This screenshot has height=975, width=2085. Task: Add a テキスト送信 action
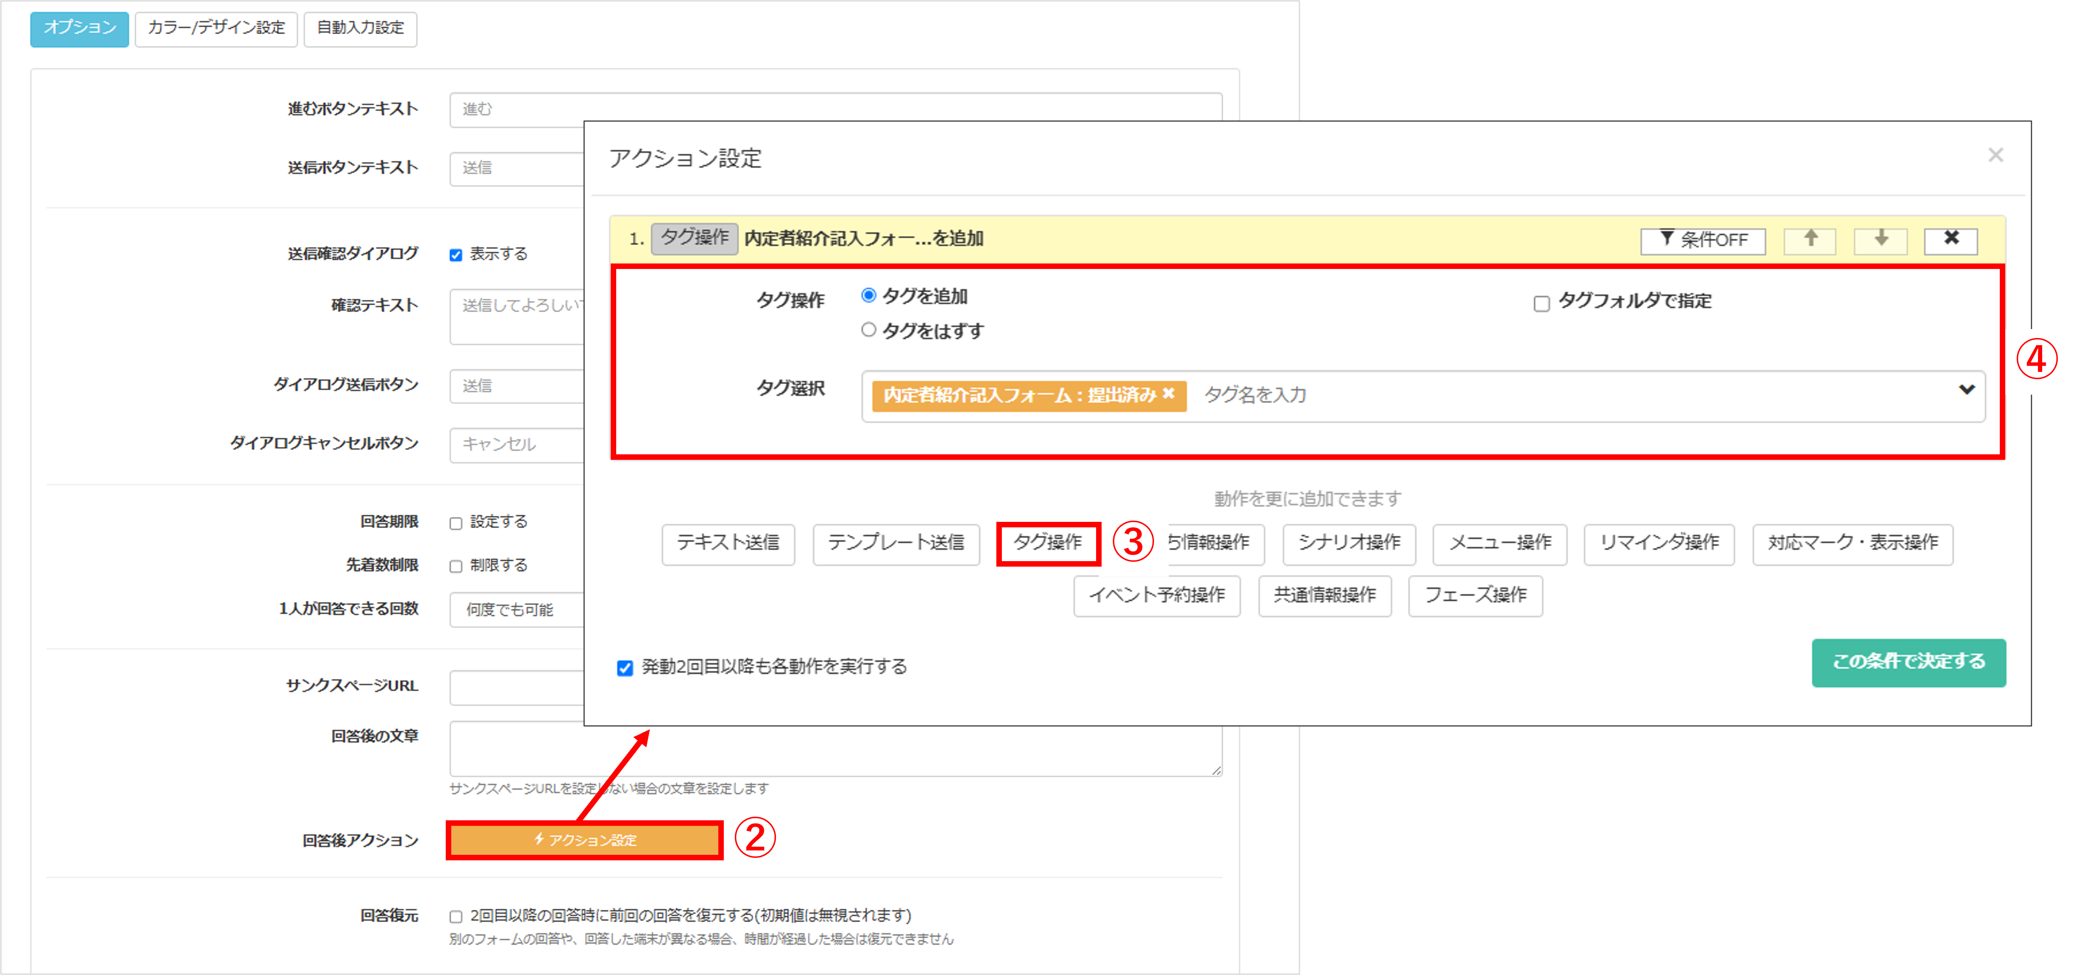(728, 544)
